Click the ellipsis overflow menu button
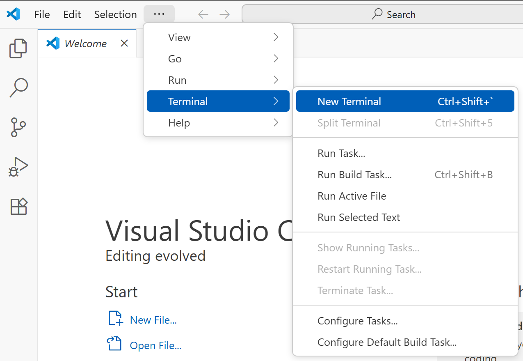 159,14
